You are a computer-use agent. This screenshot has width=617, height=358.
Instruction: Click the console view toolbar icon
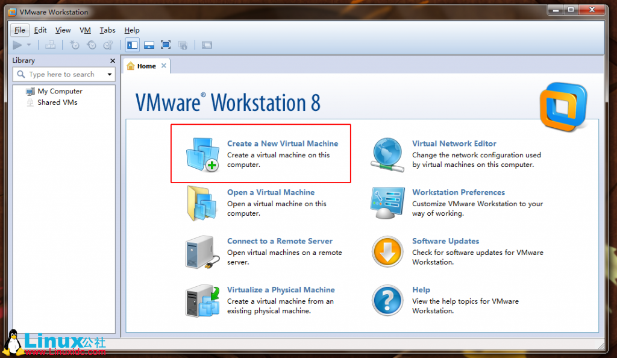(x=207, y=45)
